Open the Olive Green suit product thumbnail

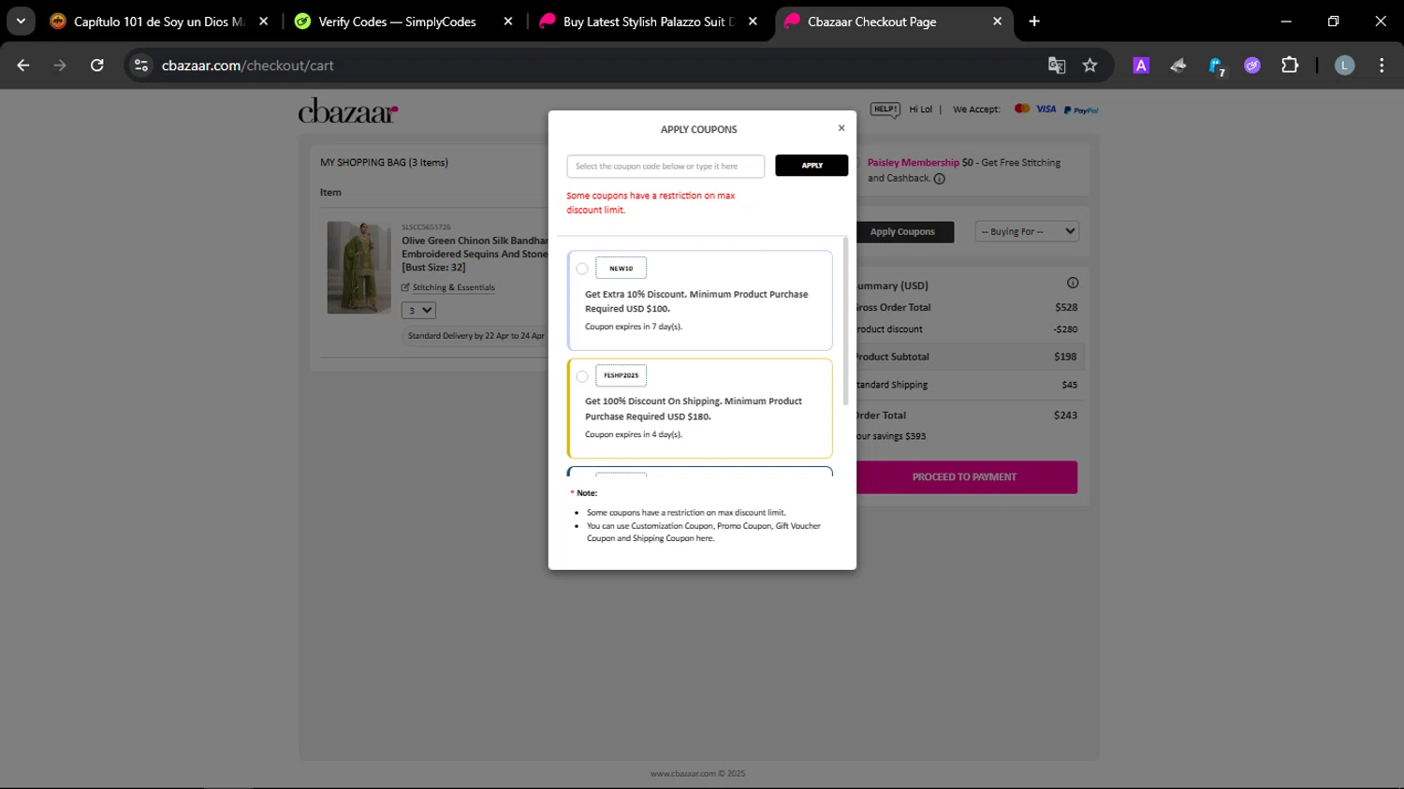coord(359,268)
